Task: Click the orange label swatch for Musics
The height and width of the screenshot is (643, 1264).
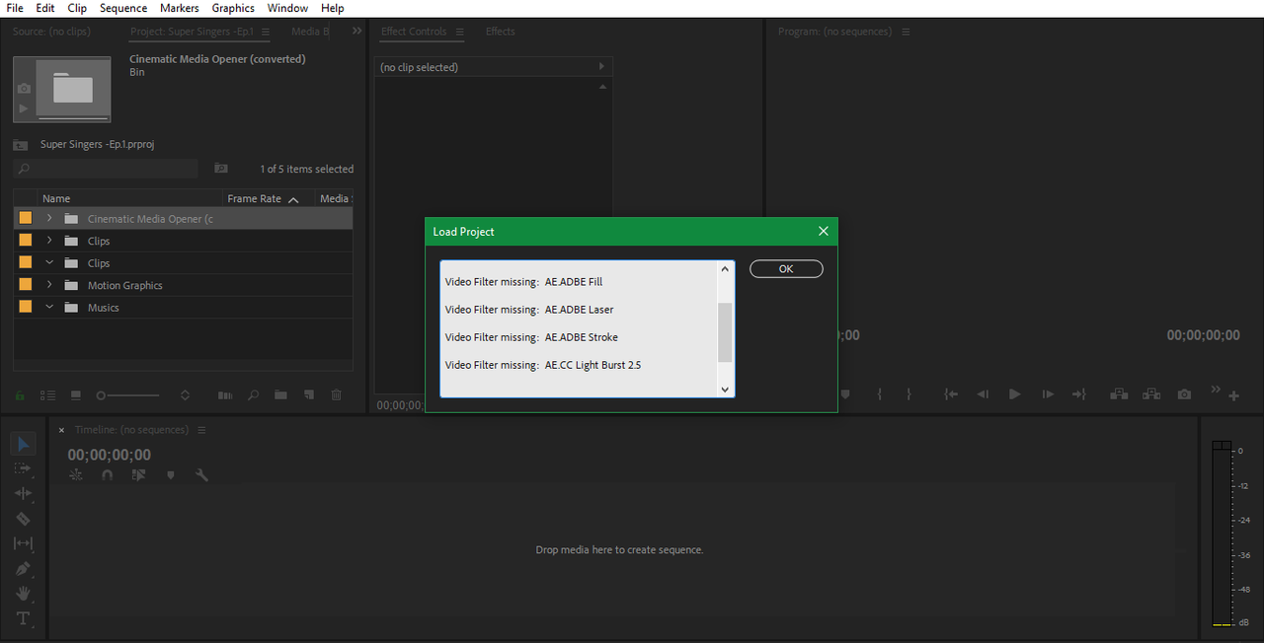Action: coord(26,307)
